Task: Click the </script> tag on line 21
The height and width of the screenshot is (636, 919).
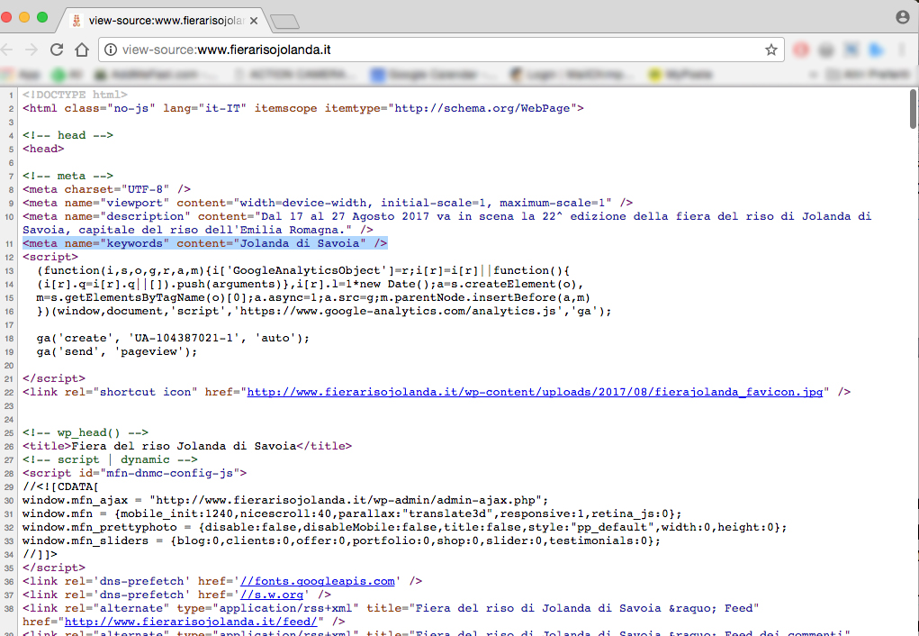Action: click(x=54, y=377)
